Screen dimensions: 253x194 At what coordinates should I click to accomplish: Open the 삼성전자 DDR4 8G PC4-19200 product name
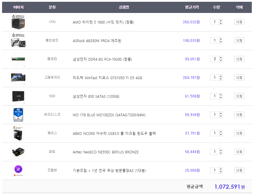tap(102, 59)
